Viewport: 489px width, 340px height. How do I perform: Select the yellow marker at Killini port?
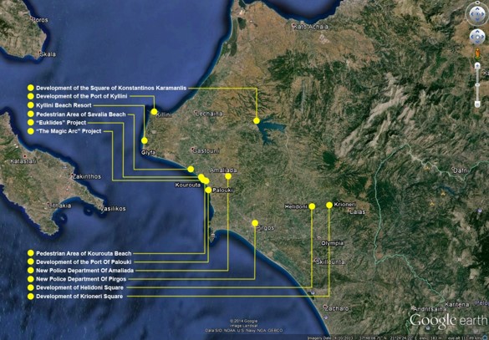click(x=154, y=112)
